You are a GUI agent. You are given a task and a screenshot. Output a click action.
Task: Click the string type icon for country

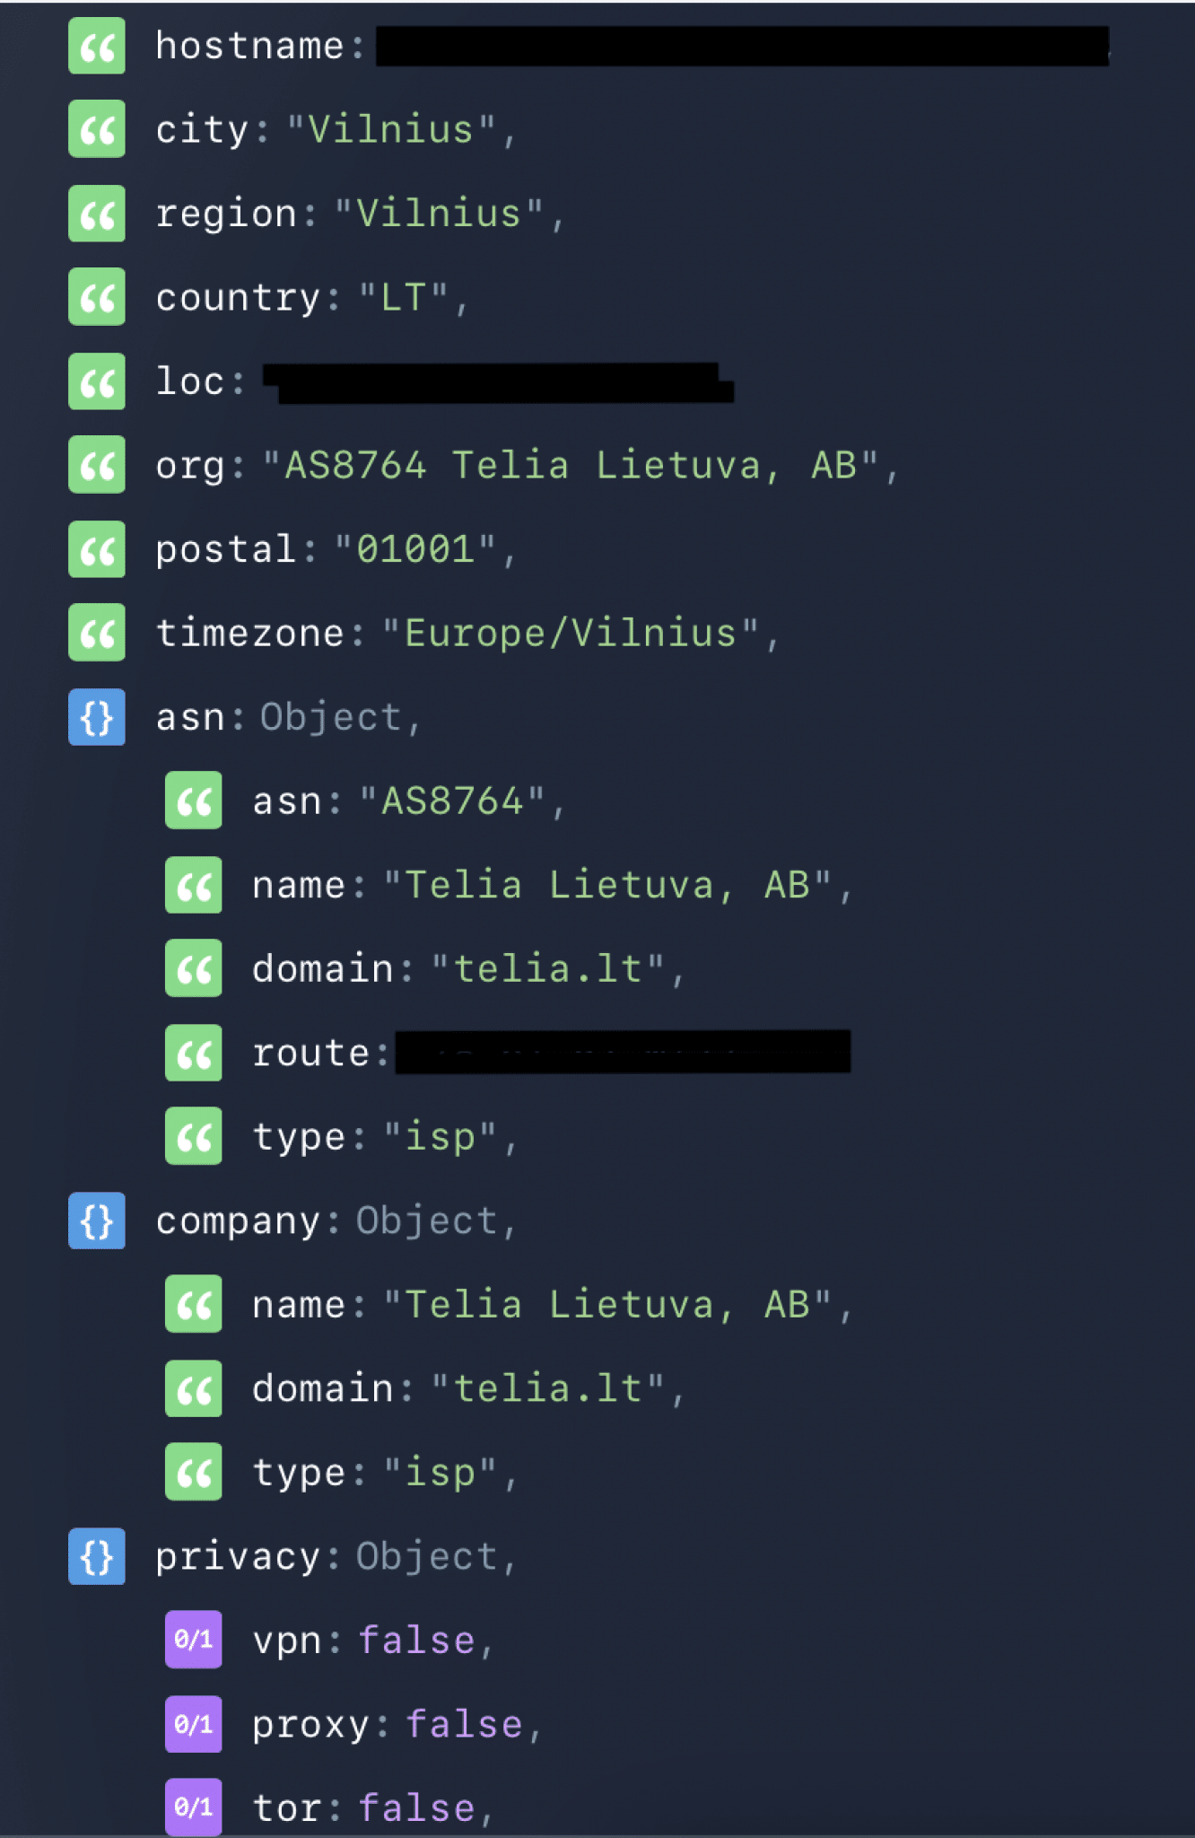(x=97, y=298)
